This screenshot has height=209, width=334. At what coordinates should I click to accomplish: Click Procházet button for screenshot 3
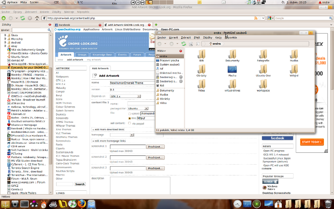tap(155, 168)
